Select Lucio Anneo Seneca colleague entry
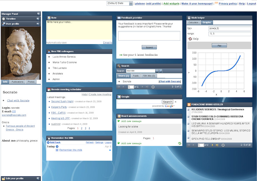257x181 pixels. (64, 57)
